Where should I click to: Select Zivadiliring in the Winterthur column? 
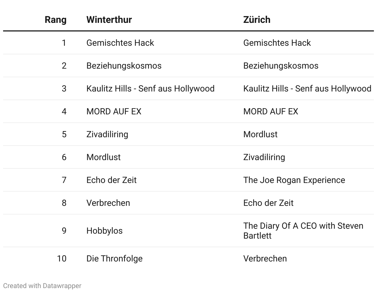[x=107, y=134]
